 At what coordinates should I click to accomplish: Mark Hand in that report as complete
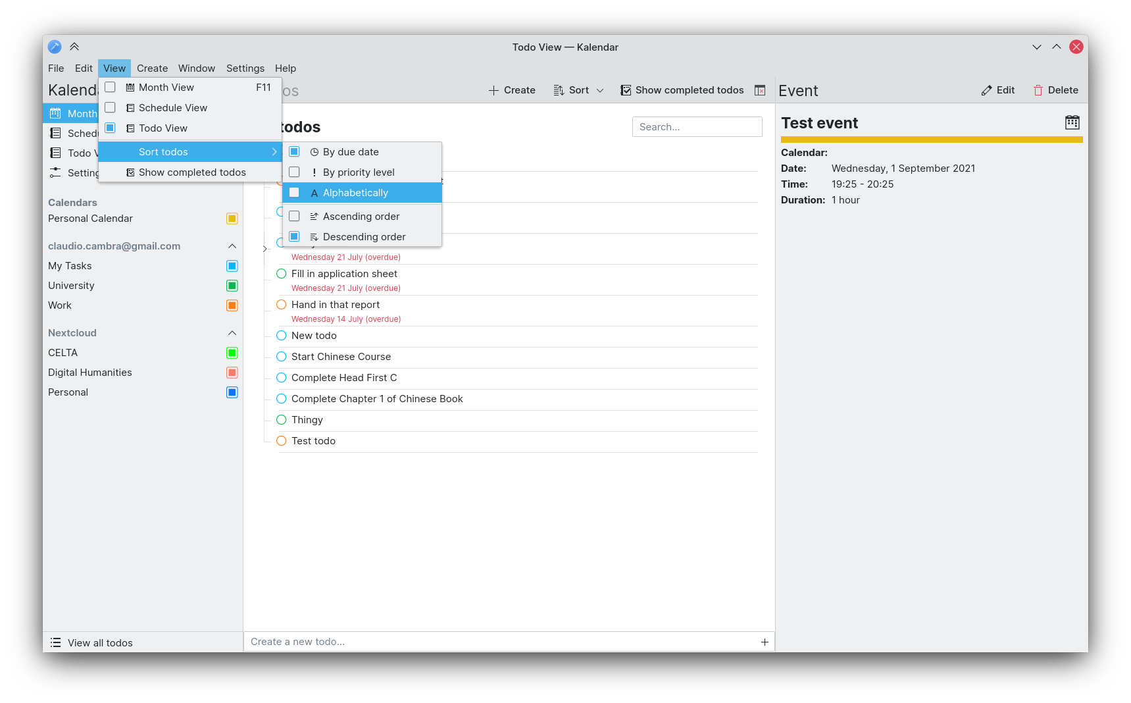click(282, 305)
